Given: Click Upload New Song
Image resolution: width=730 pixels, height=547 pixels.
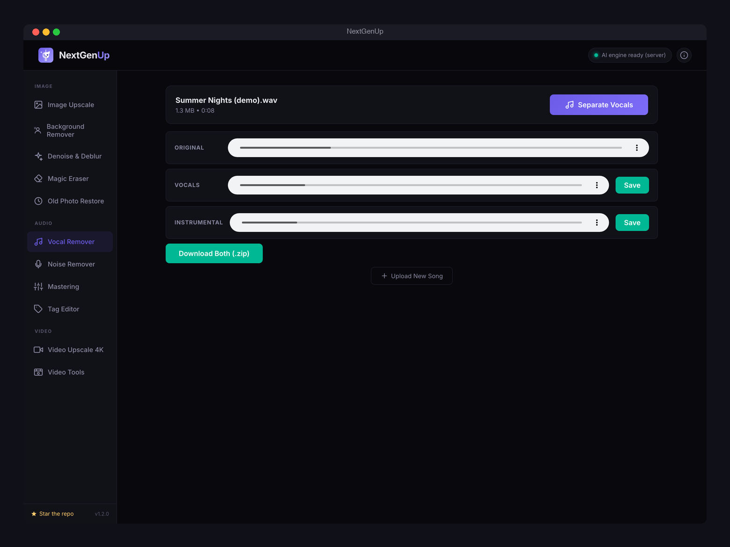Looking at the screenshot, I should click(x=412, y=276).
